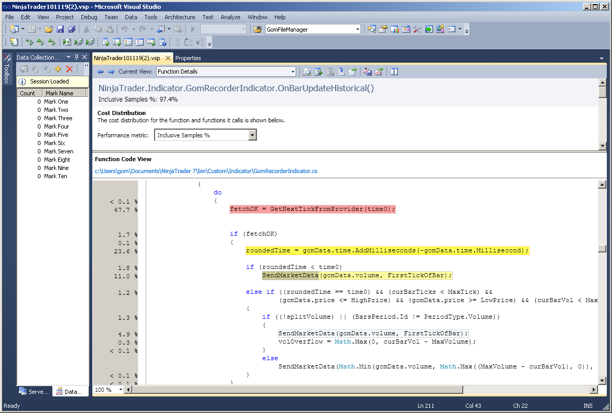Click the yellow roundedTime AddMilliseconds line
Screen dimensions: 612x413
pyautogui.click(x=387, y=250)
